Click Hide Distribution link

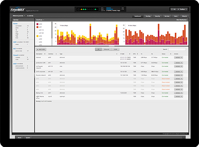click(181, 20)
